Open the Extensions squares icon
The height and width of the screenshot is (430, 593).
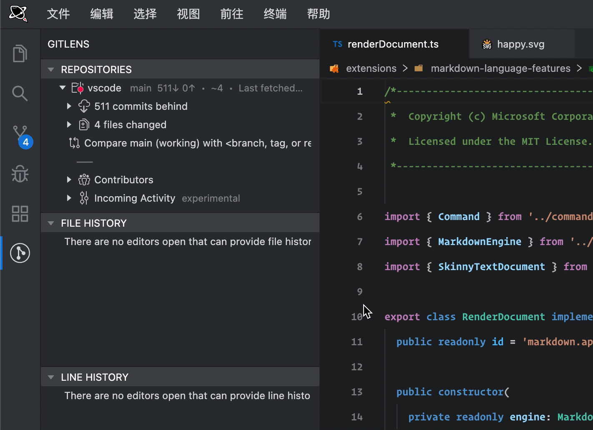click(20, 213)
